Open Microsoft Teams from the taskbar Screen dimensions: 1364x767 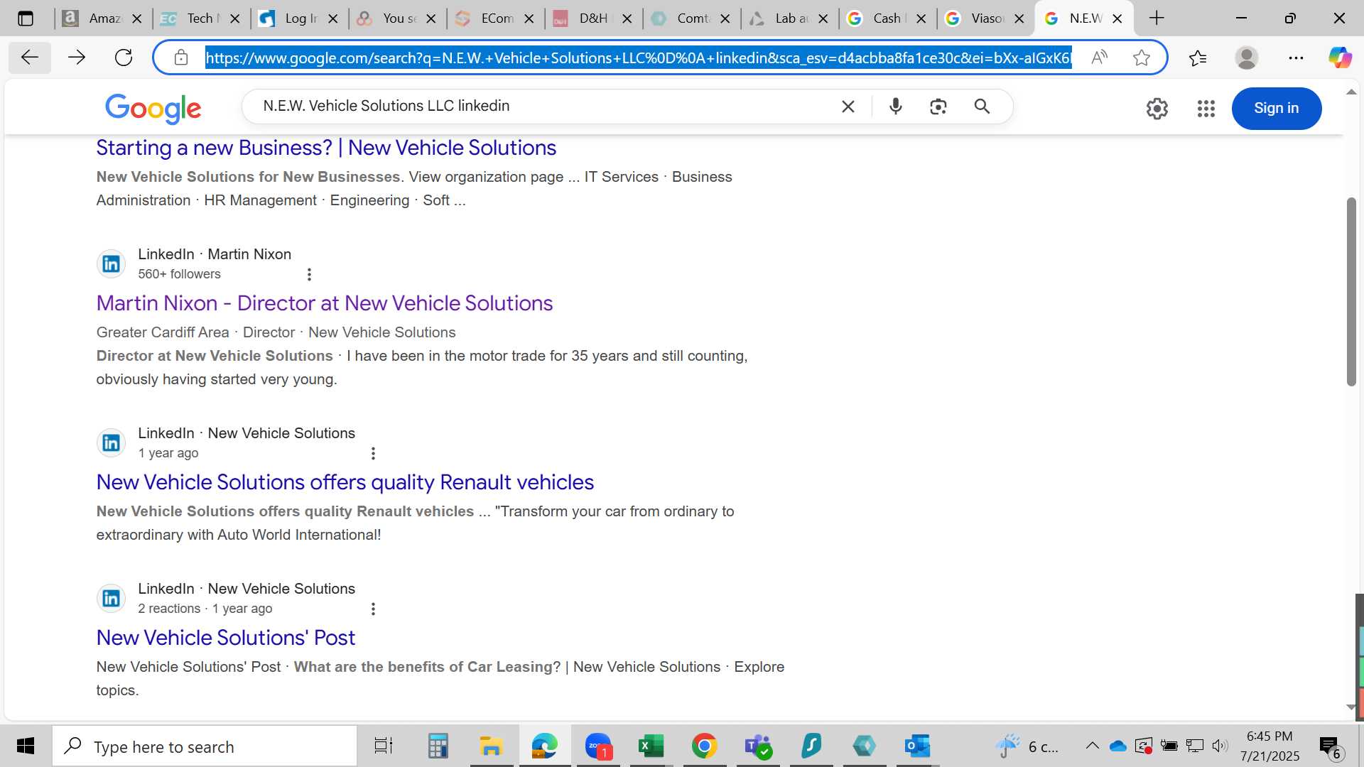[758, 746]
